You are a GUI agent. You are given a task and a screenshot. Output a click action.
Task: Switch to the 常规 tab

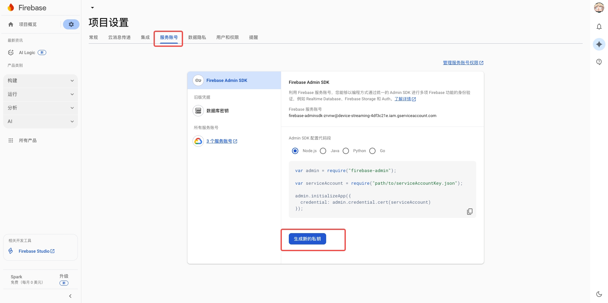coord(93,37)
